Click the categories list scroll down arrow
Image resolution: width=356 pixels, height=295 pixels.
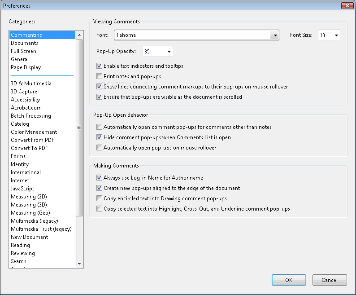point(79,264)
